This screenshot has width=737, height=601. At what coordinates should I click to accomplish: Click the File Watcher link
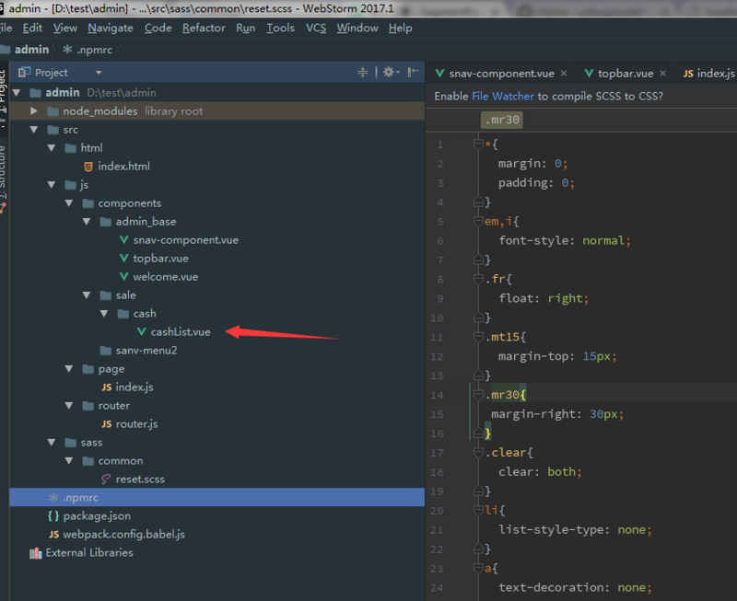pyautogui.click(x=503, y=96)
